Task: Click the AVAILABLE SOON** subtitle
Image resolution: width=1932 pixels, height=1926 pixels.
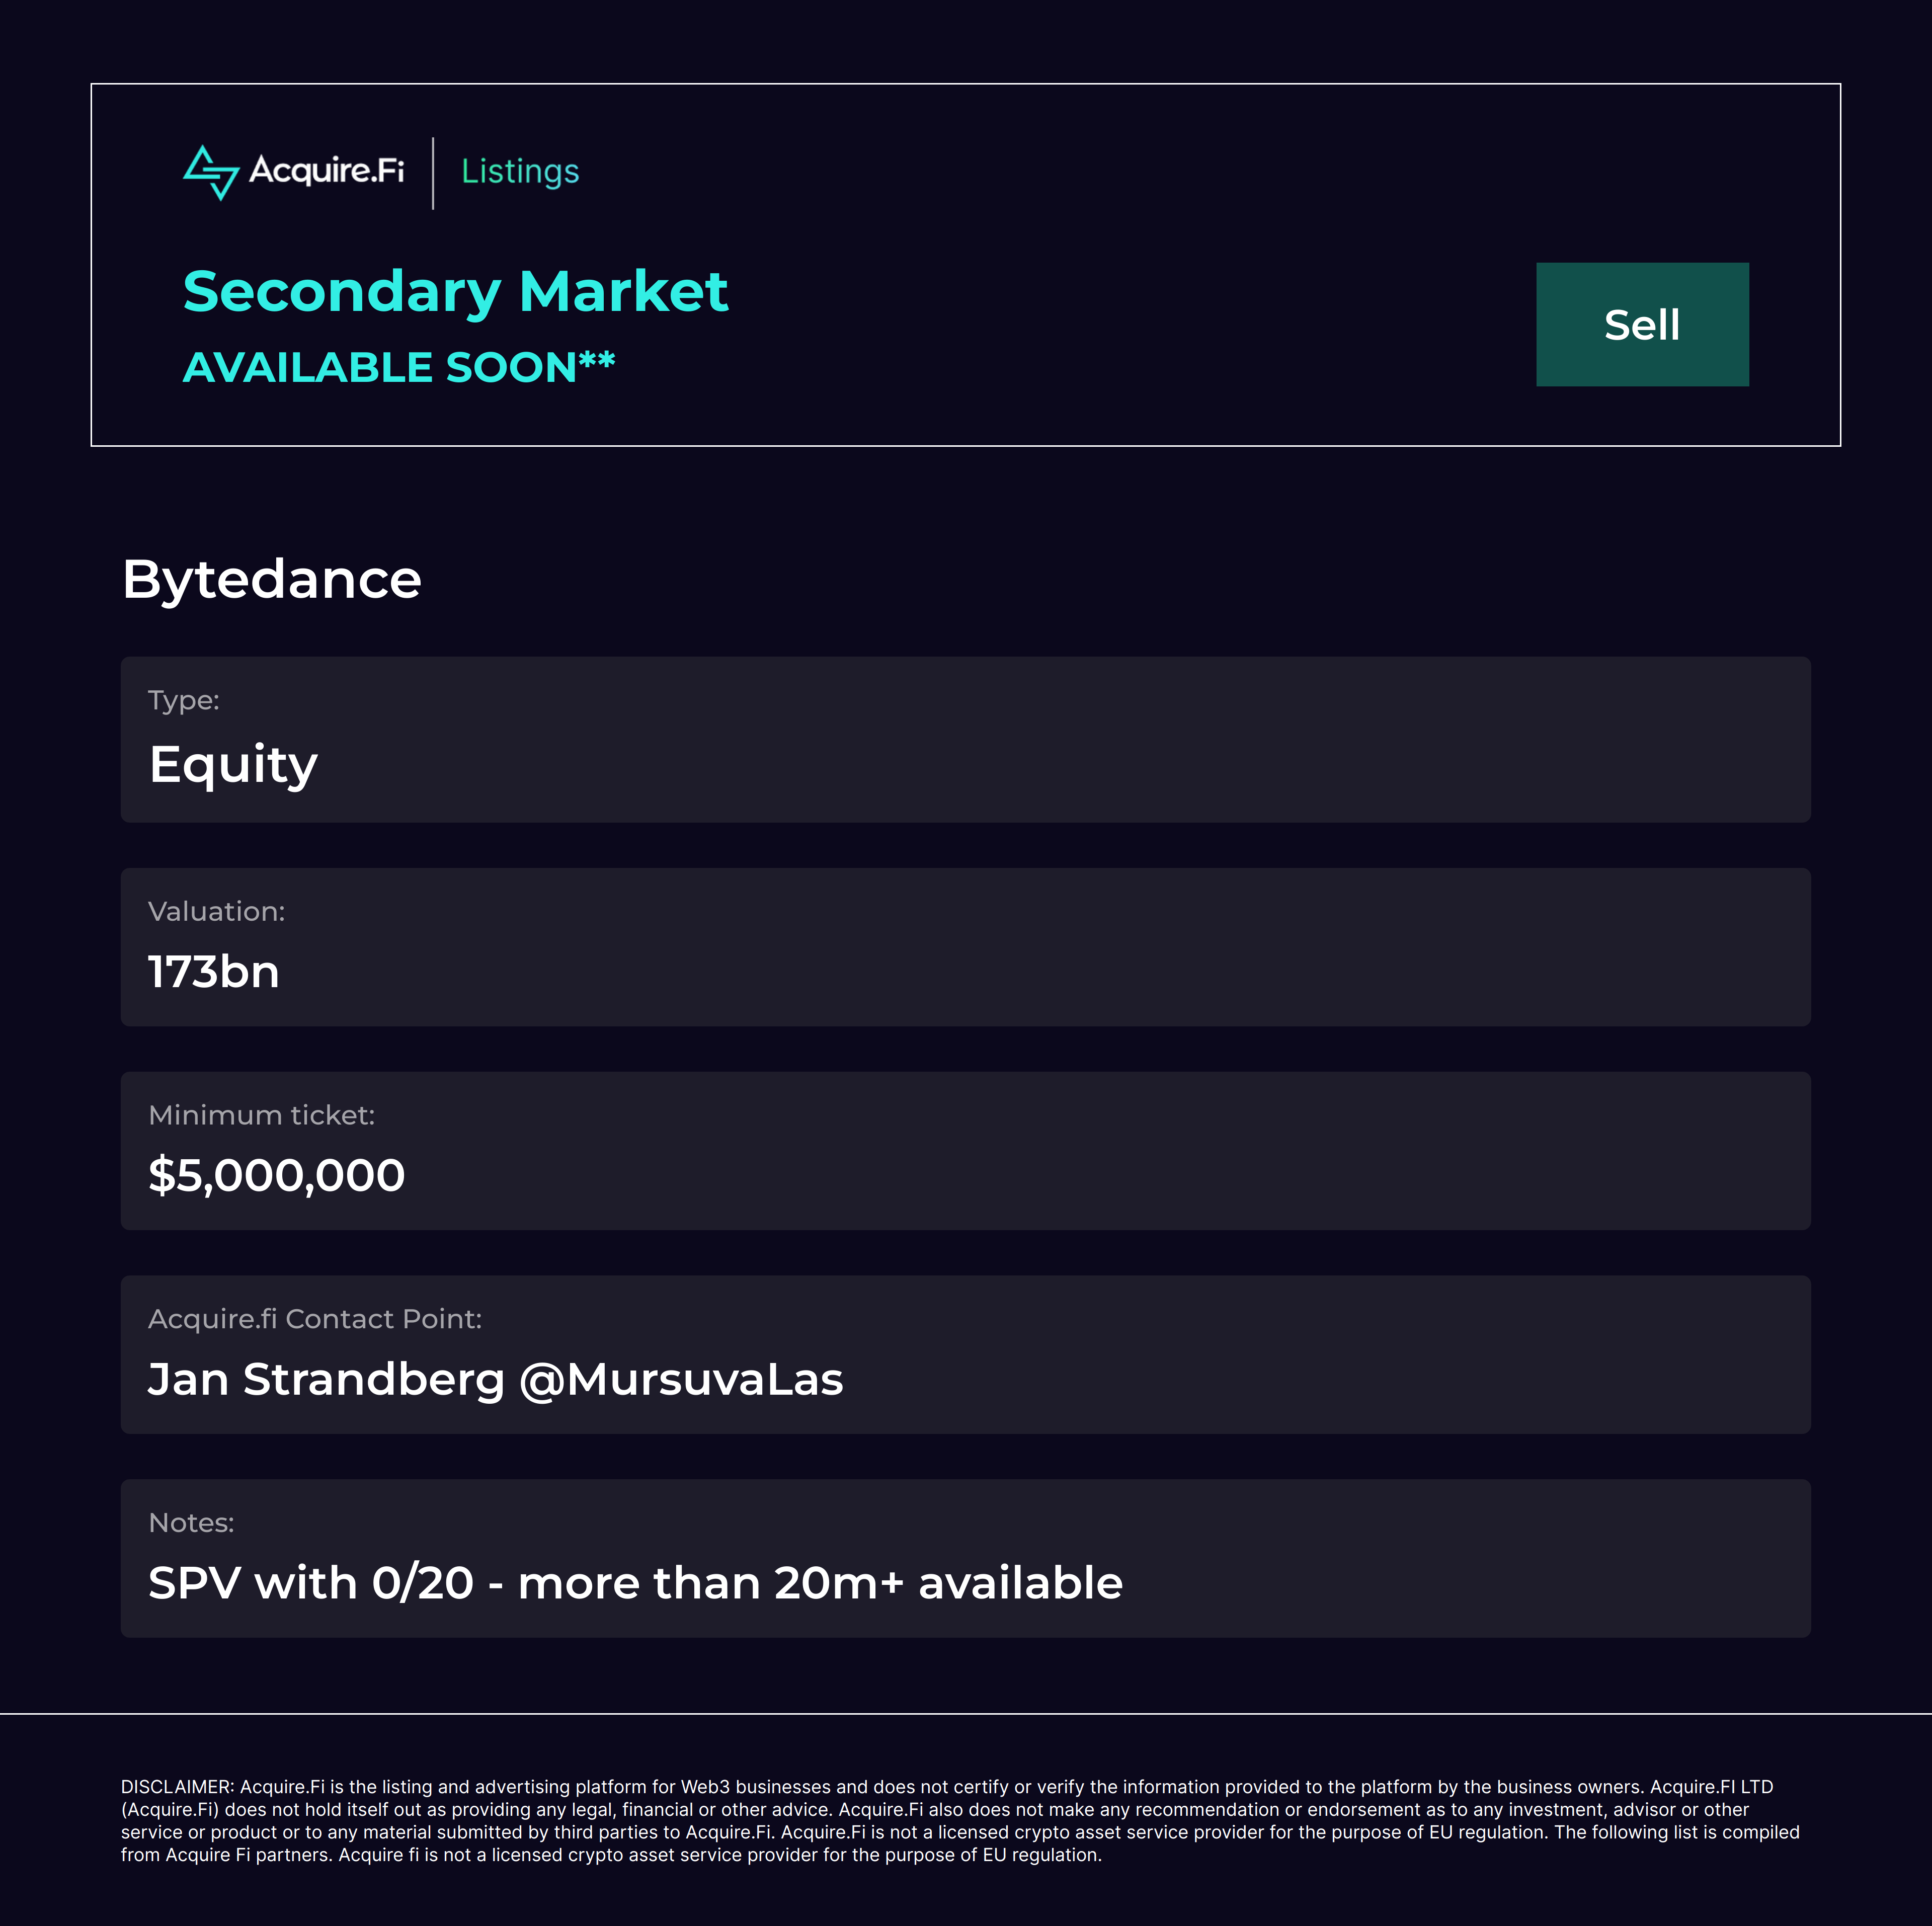Action: (x=398, y=367)
